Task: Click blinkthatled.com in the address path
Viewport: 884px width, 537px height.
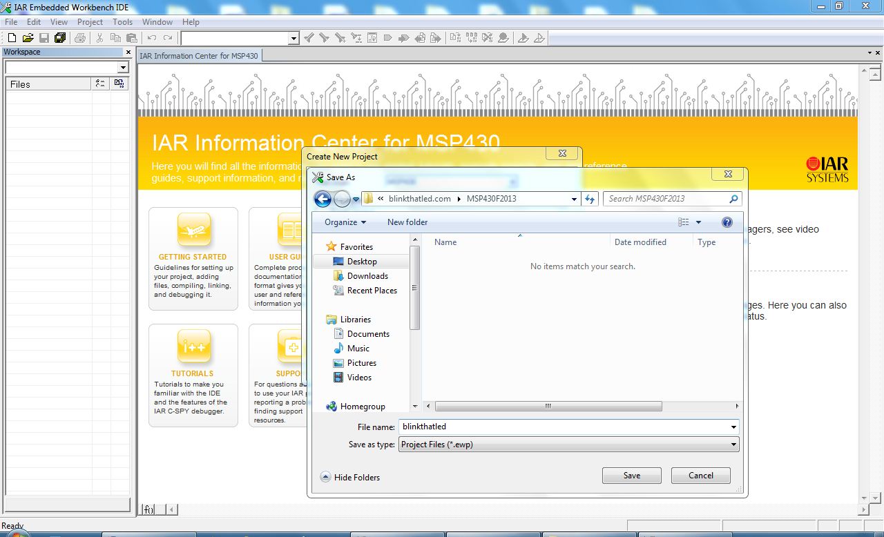Action: (x=420, y=199)
